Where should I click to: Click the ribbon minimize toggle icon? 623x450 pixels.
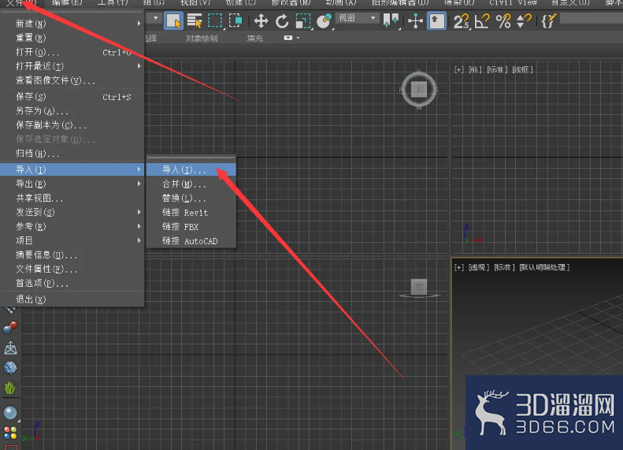[x=288, y=38]
